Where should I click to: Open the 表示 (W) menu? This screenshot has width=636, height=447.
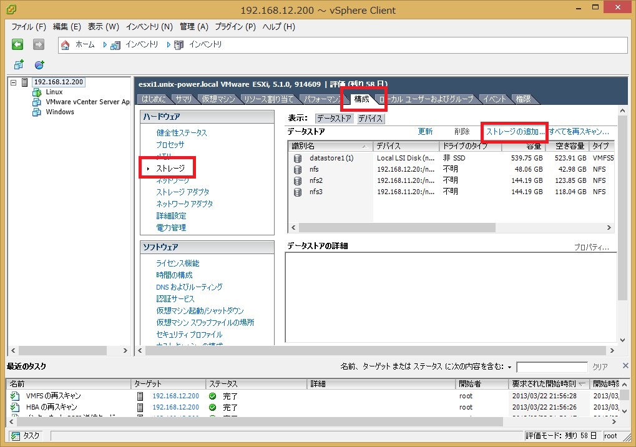(x=104, y=27)
